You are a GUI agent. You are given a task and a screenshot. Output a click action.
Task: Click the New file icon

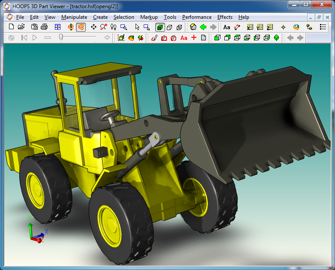pyautogui.click(x=12, y=27)
